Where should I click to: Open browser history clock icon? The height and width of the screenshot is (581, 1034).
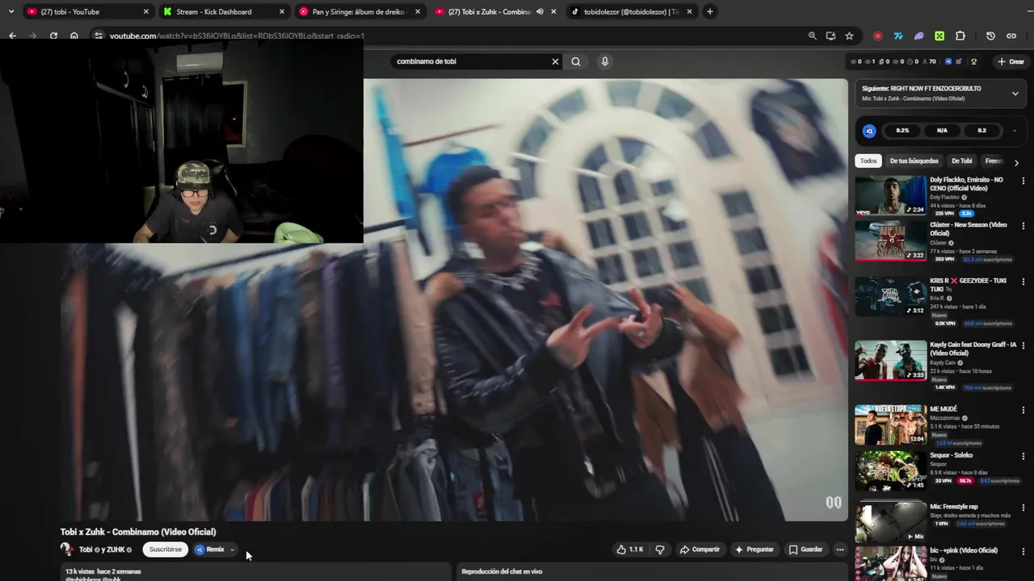click(x=990, y=36)
